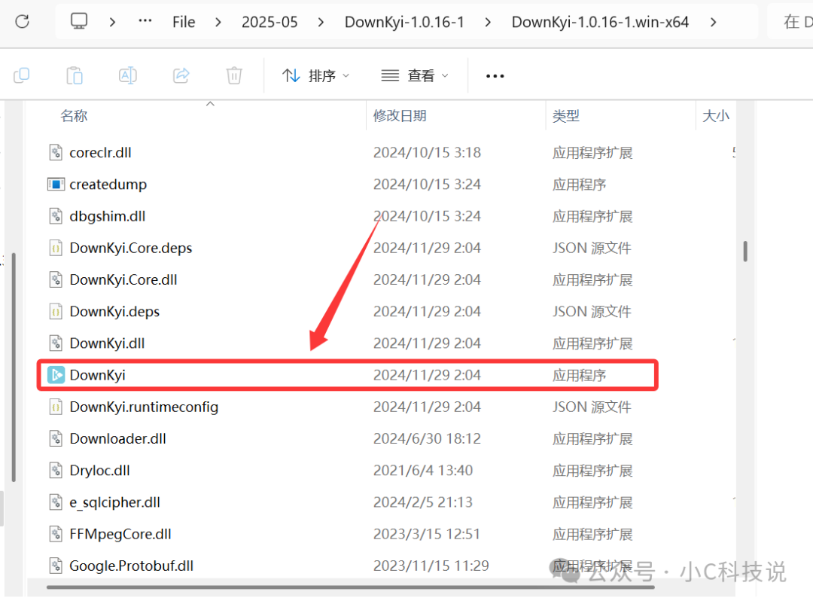Screen dimensions: 813x604
Task: Open the toolbar more options ellipsis
Action: (495, 76)
